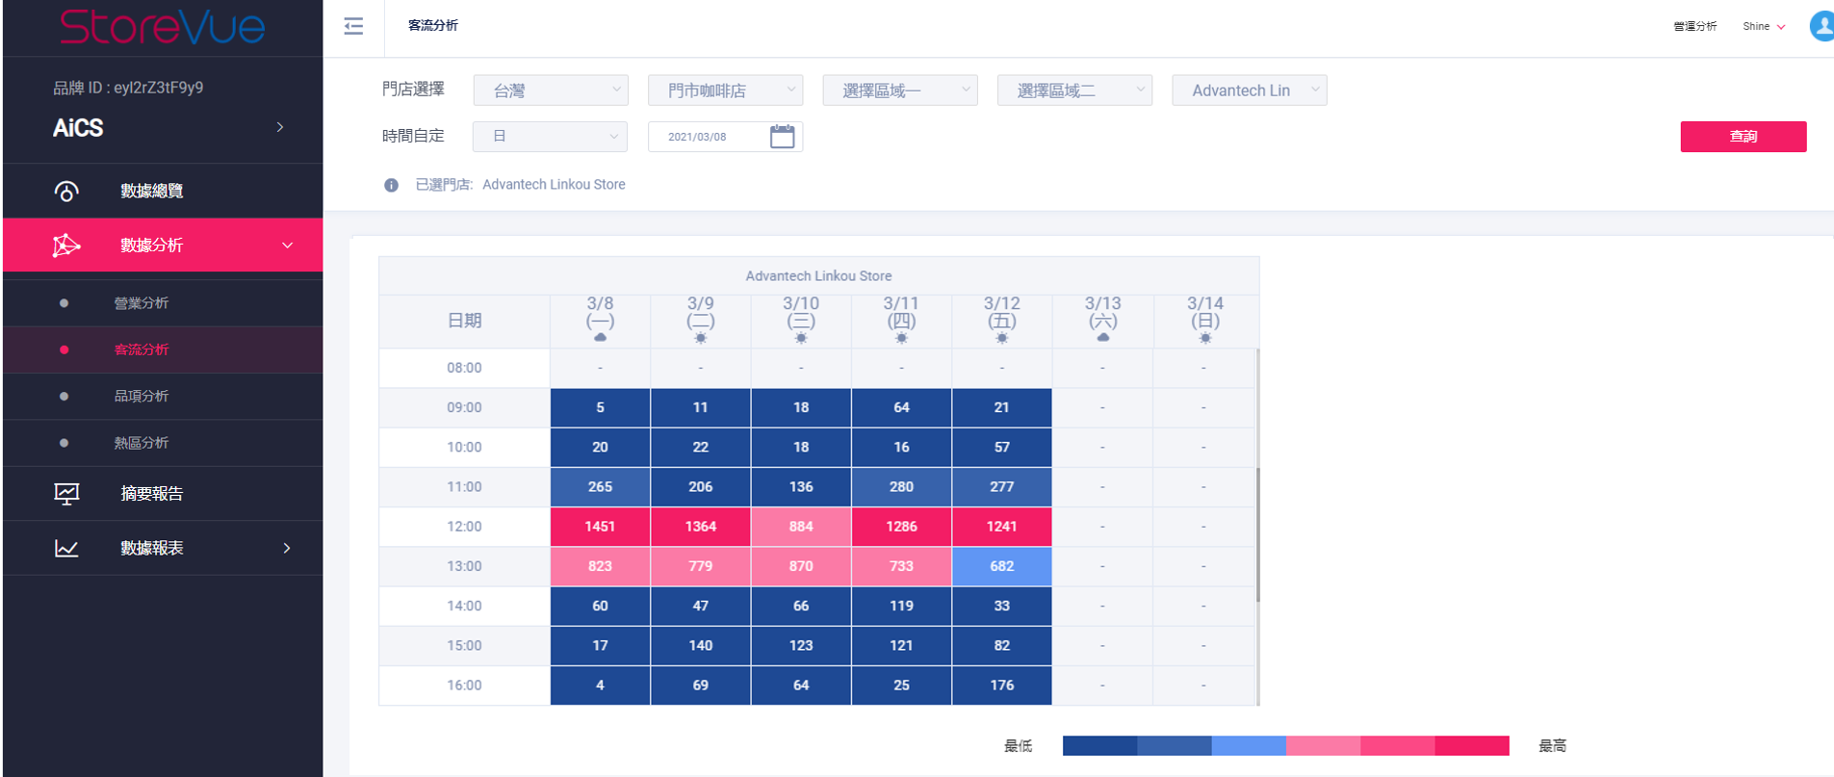Collapse the 數據分析 section chevron
Image resolution: width=1834 pixels, height=777 pixels.
(287, 246)
